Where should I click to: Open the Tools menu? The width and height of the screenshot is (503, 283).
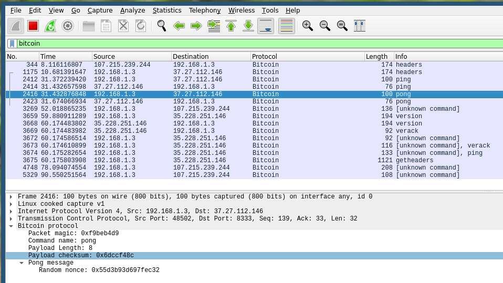click(x=270, y=11)
